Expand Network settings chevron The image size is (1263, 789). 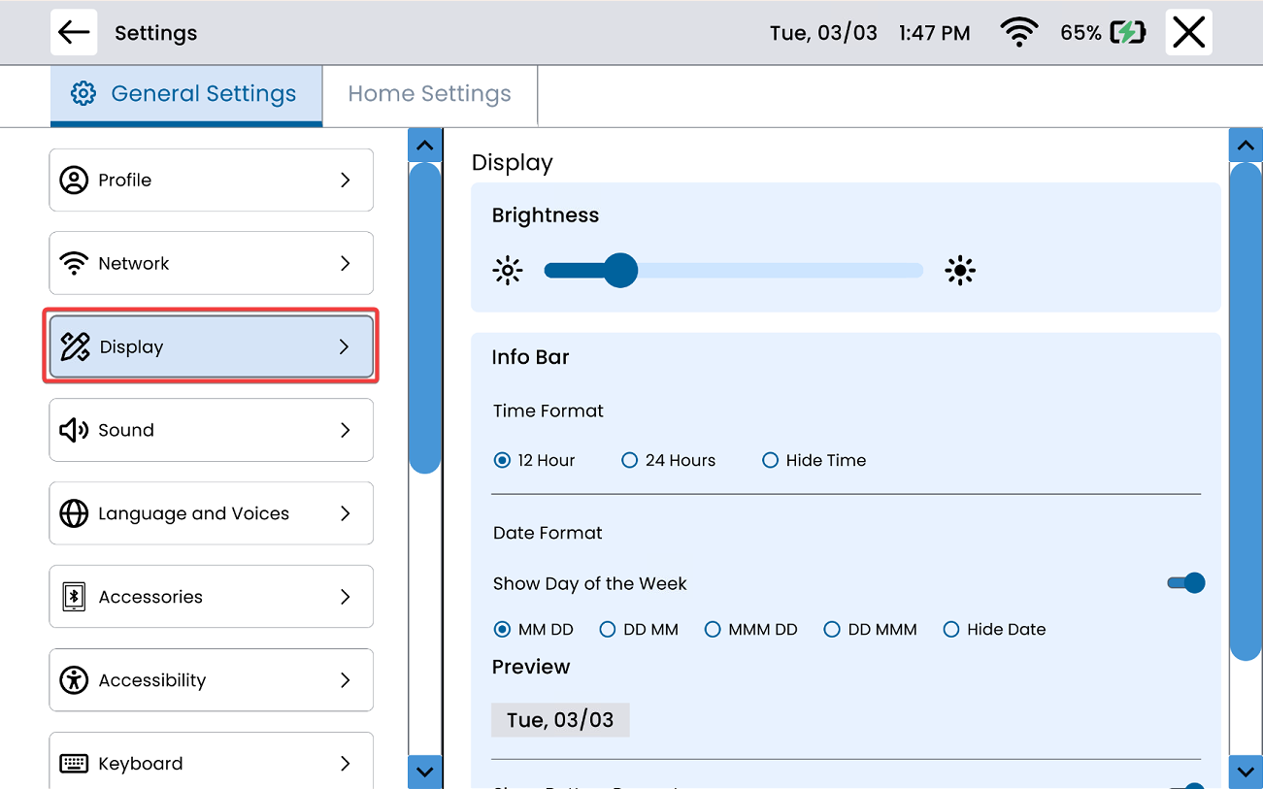345,263
